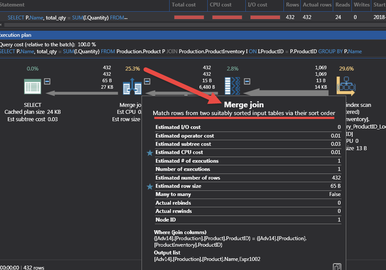Click the star beside Estimated row size
This screenshot has height=270, width=386.
[x=150, y=186]
